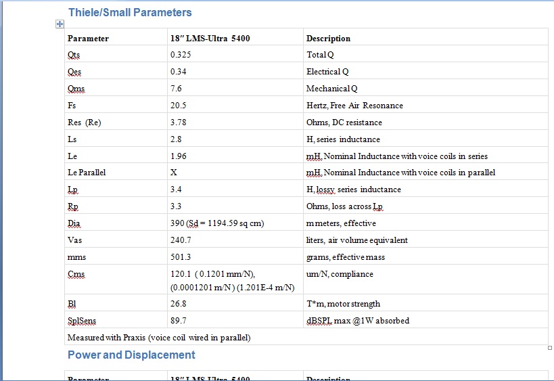Click the 'SplSens' parameter cell
Screen dimensions: 554x381
click(116, 320)
